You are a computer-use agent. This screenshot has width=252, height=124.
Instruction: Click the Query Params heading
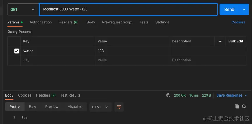coord(19,32)
